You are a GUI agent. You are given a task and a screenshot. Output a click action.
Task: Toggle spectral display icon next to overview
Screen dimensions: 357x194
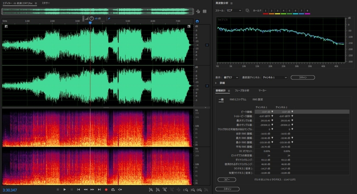tap(205, 11)
